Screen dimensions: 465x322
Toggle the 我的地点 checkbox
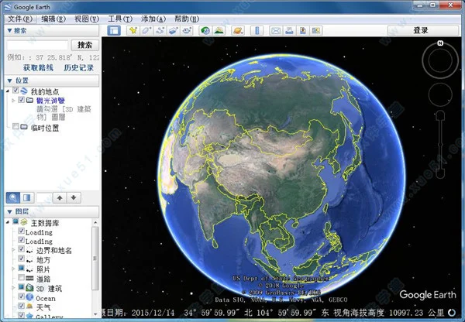click(x=15, y=91)
